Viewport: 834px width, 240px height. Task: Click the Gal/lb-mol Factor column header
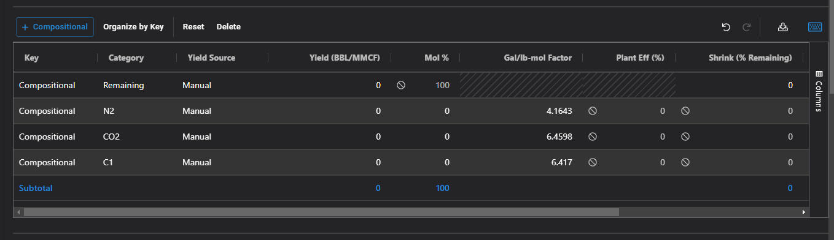tap(538, 58)
